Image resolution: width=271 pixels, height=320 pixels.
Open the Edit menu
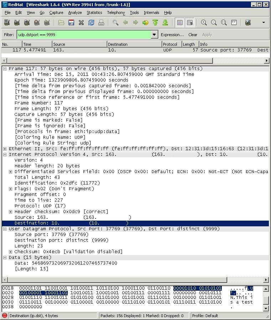click(19, 13)
